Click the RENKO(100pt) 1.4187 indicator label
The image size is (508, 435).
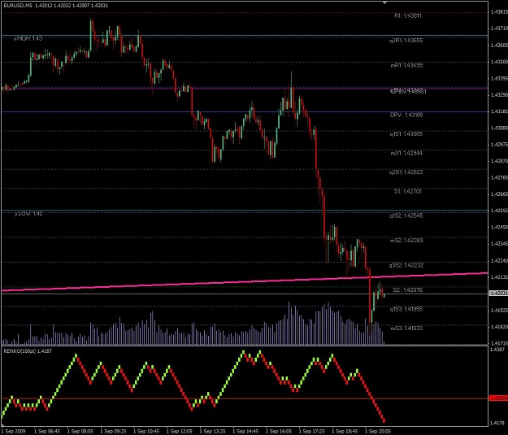[x=28, y=351]
